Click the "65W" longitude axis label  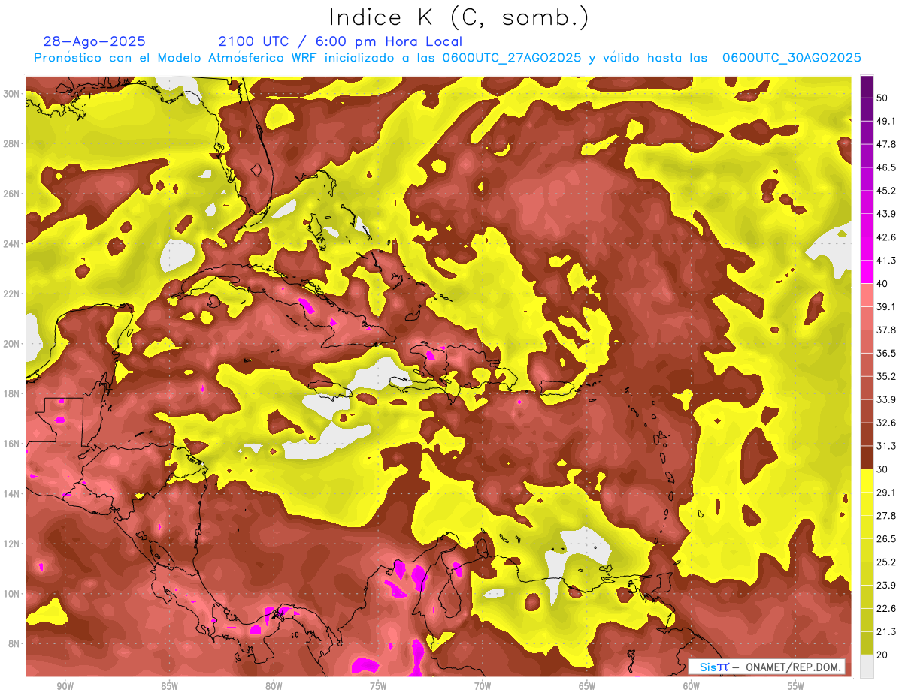pos(587,686)
